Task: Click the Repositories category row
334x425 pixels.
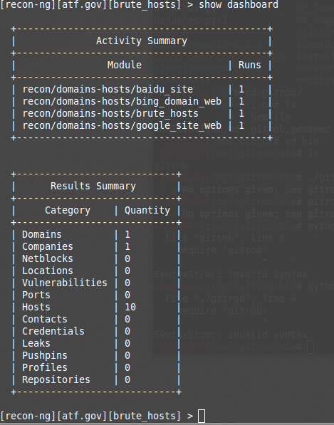Action: pos(96,379)
